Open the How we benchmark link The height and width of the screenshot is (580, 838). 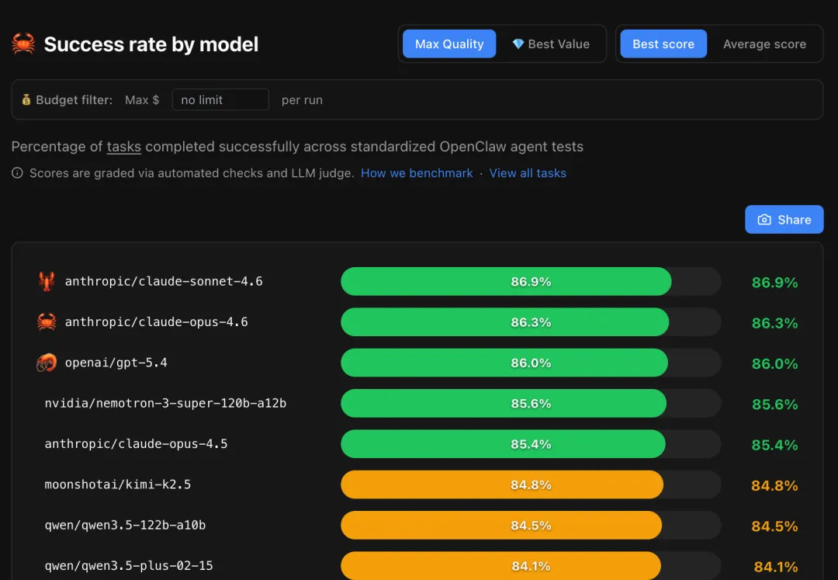click(417, 173)
